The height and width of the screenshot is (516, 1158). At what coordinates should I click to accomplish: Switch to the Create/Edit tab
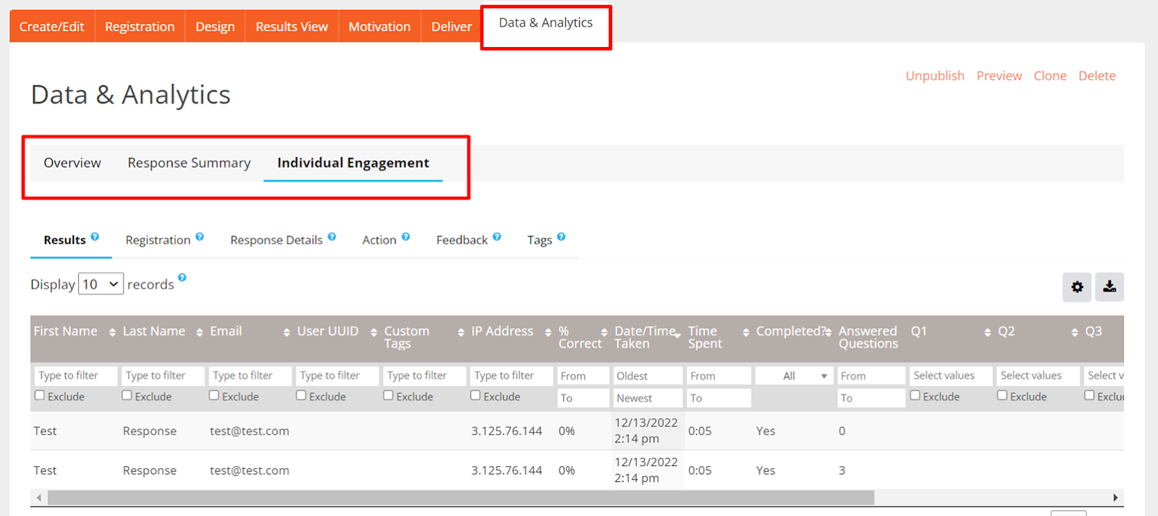click(x=52, y=26)
